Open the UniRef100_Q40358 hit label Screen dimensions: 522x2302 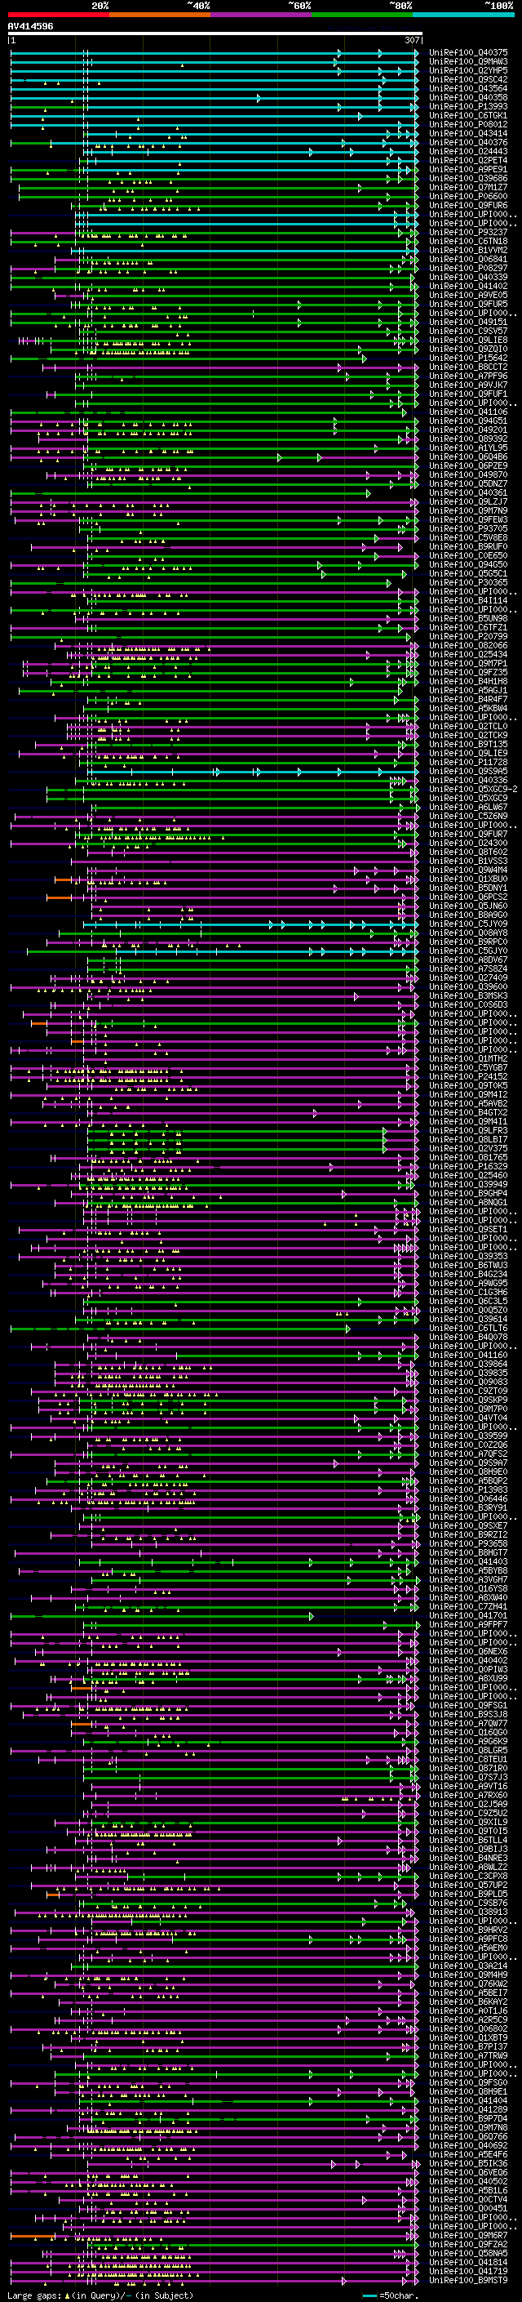[468, 97]
